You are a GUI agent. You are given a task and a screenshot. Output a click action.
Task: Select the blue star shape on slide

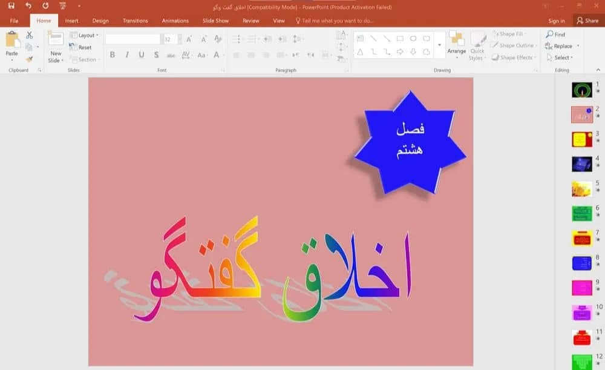410,143
